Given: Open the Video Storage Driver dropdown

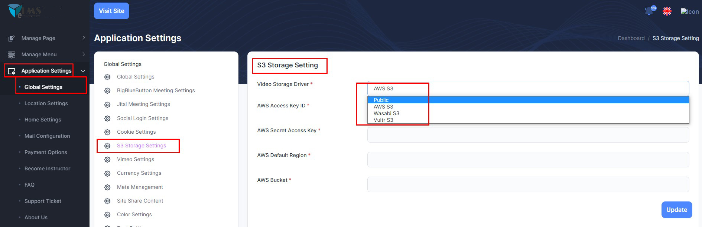Looking at the screenshot, I should pyautogui.click(x=528, y=89).
